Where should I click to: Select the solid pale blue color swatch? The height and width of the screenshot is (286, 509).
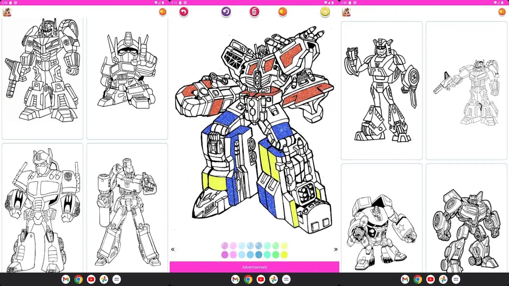coord(242,255)
